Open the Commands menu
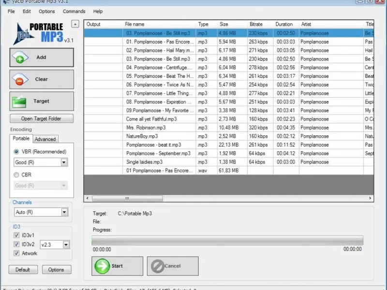 (74, 11)
